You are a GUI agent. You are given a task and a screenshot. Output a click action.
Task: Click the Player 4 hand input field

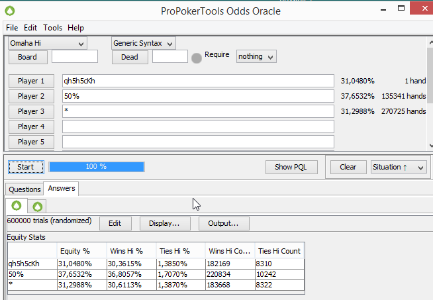[x=198, y=126]
